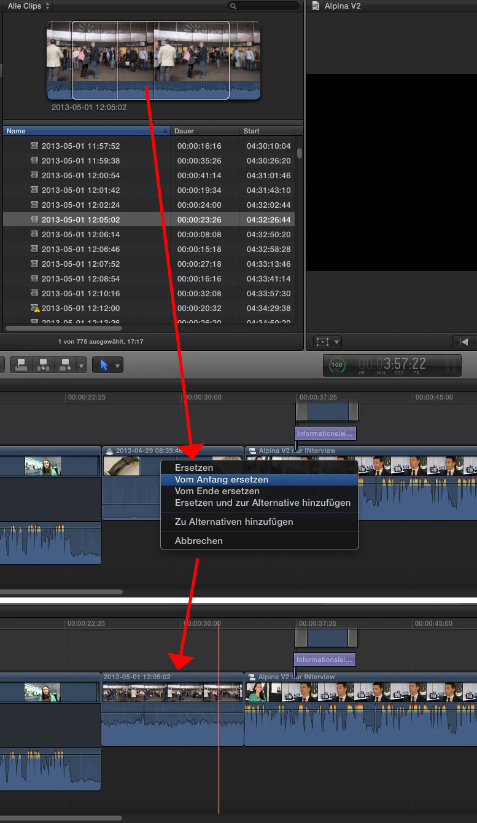The image size is (477, 823).
Task: Click the insert clip edit icon
Action: point(43,364)
